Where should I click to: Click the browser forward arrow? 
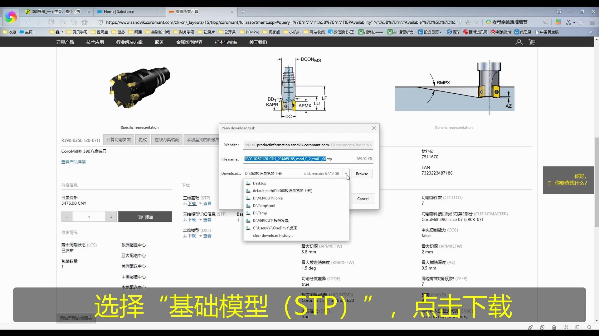[39, 22]
